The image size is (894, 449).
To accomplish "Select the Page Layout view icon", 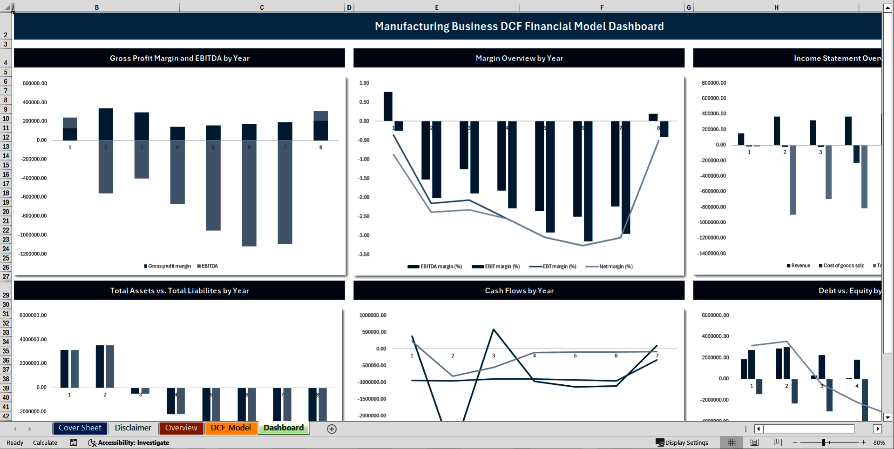I will pos(754,442).
